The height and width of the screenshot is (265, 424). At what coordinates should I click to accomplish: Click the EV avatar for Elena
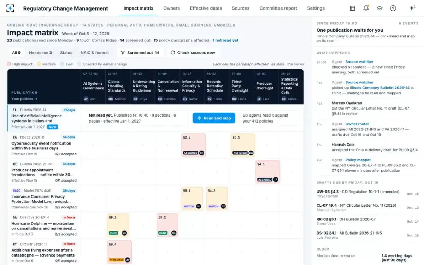pos(210,99)
